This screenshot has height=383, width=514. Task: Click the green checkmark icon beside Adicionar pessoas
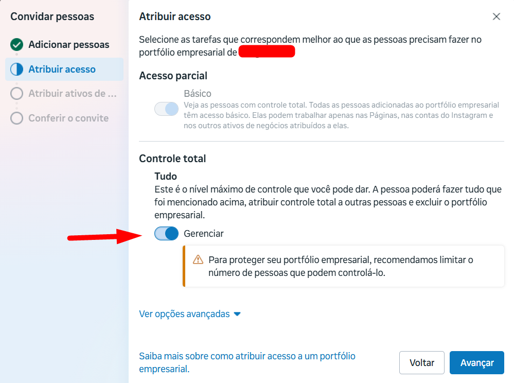click(17, 45)
